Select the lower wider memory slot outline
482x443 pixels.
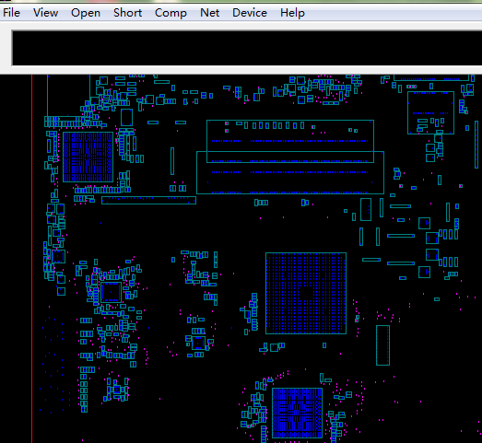pyautogui.click(x=290, y=172)
